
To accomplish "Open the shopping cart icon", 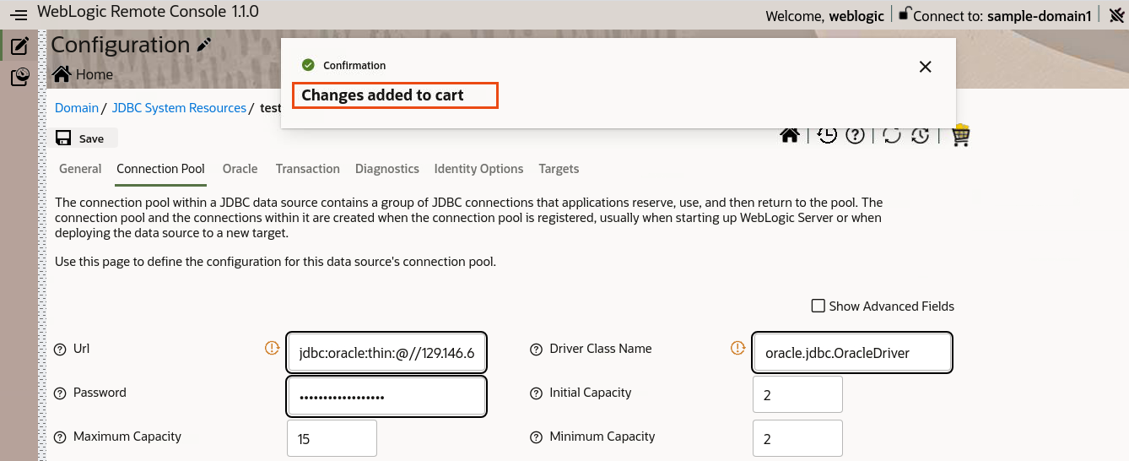I will (960, 135).
